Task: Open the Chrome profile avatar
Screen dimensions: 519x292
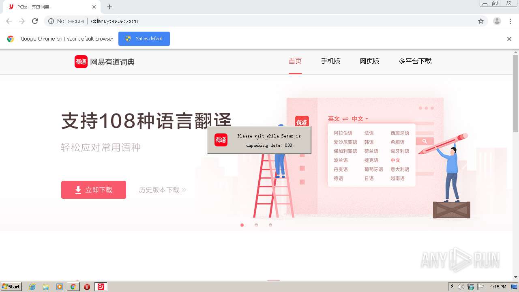Action: (497, 21)
